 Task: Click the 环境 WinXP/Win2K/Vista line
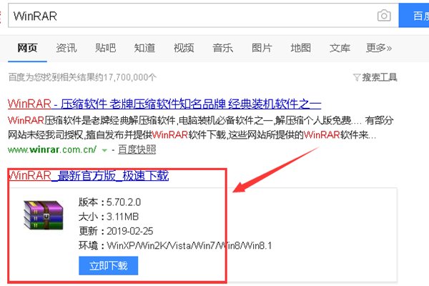pos(175,245)
